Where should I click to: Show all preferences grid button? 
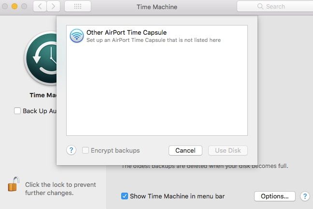[x=78, y=7]
